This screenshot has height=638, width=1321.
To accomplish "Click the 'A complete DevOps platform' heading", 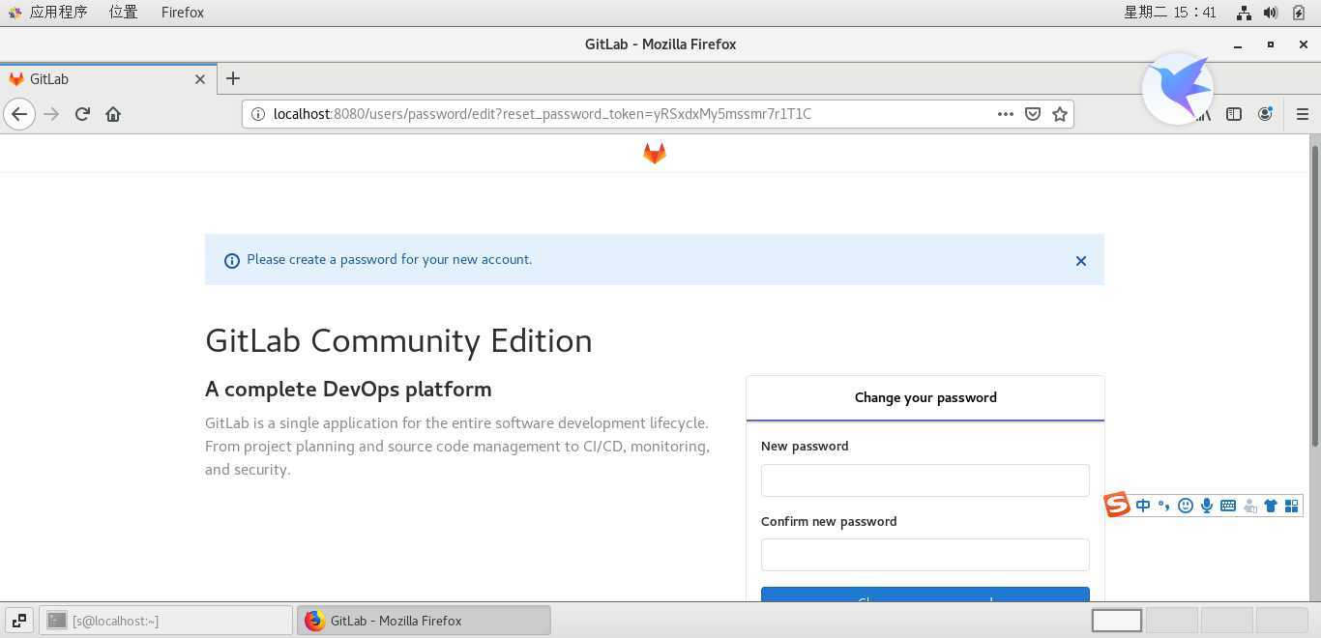I will tap(348, 390).
